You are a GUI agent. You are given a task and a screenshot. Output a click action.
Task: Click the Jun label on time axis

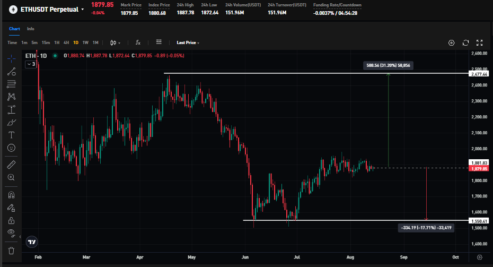pyautogui.click(x=245, y=257)
